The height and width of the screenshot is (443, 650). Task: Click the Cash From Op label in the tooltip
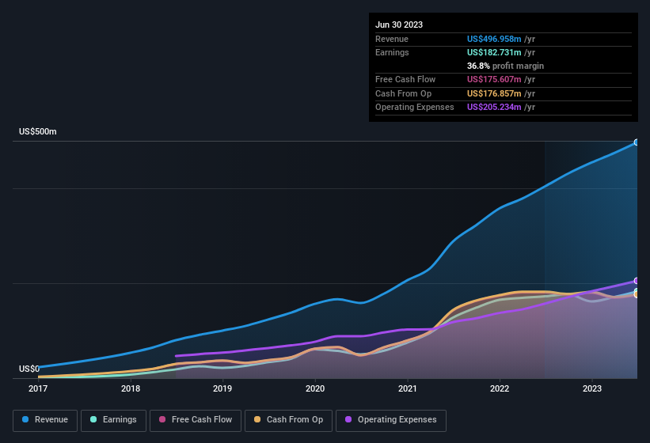tap(403, 93)
